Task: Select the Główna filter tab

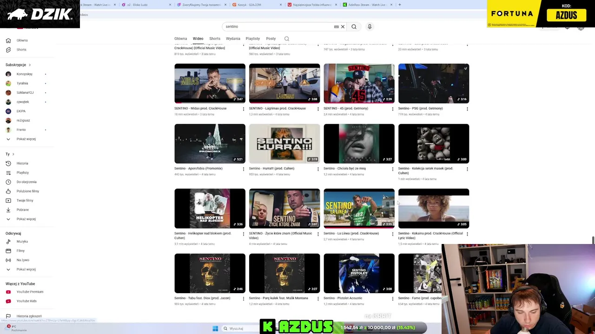Action: 180,39
